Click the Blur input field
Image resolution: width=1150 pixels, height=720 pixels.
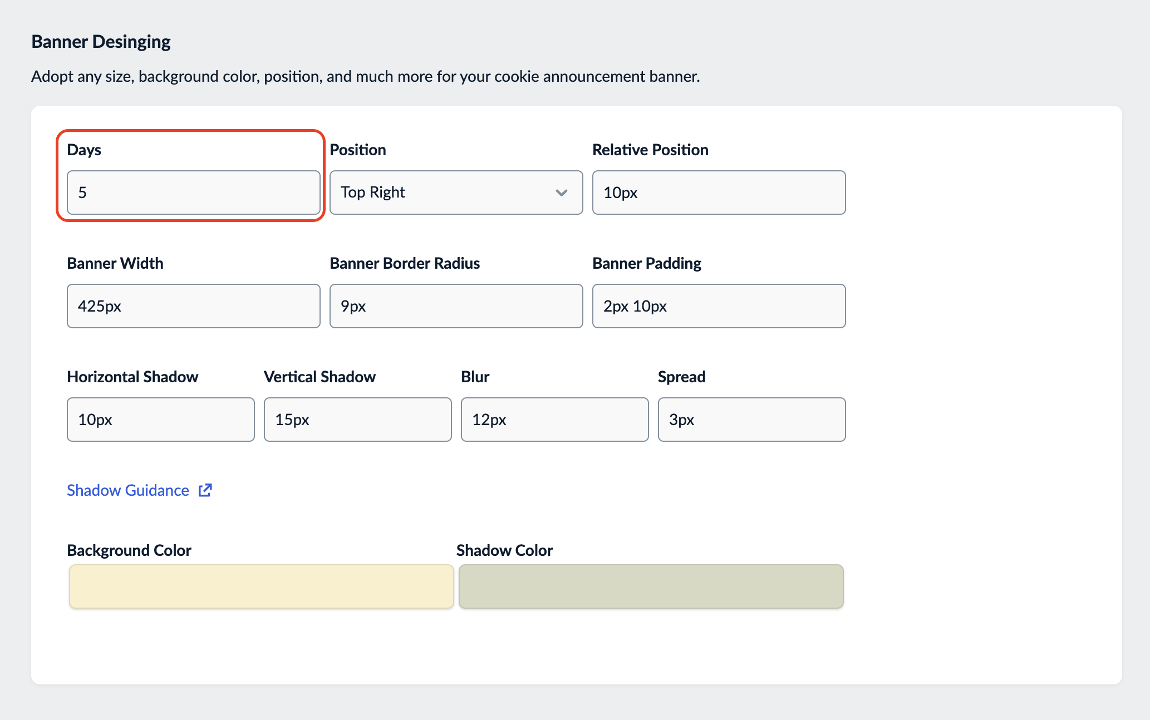coord(553,420)
